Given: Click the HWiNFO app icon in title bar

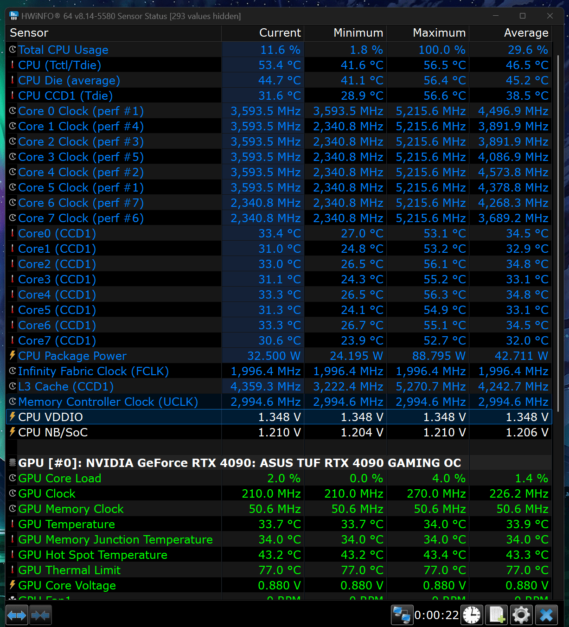Looking at the screenshot, I should point(13,16).
